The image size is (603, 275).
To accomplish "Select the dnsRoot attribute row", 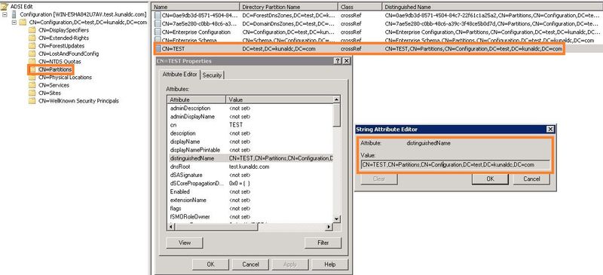I will click(250, 167).
